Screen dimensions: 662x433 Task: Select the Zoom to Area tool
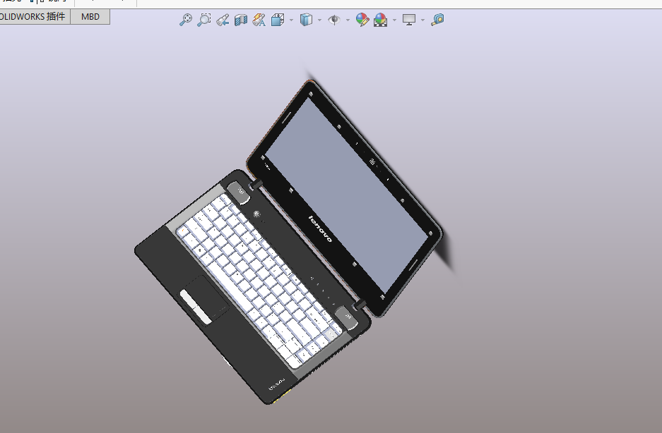click(204, 20)
